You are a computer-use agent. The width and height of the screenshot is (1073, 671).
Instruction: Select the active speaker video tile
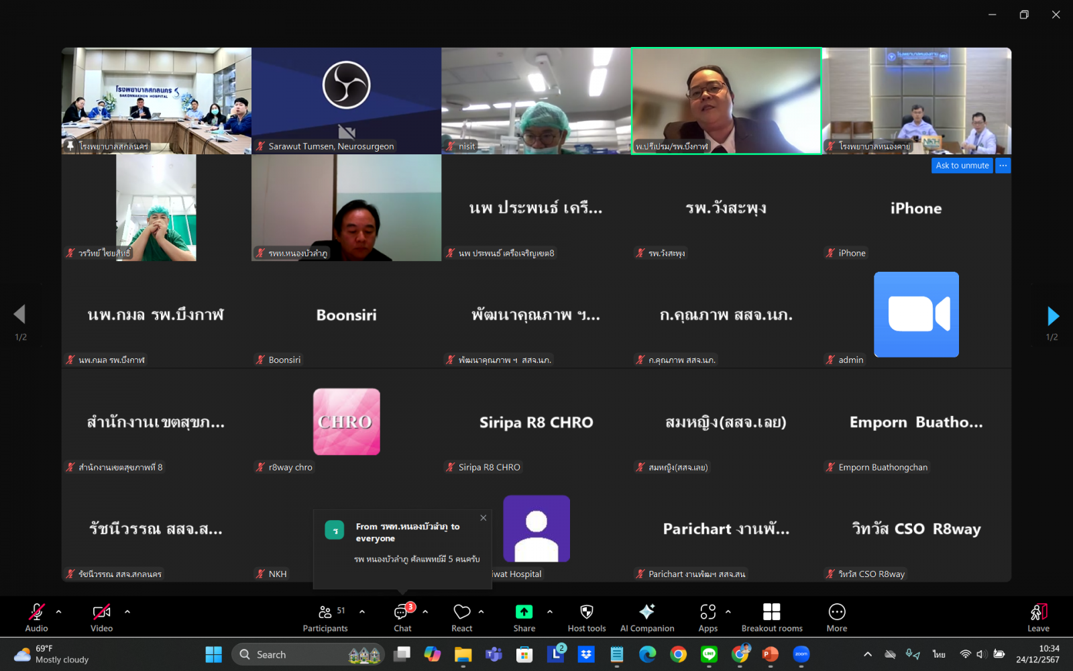726,101
